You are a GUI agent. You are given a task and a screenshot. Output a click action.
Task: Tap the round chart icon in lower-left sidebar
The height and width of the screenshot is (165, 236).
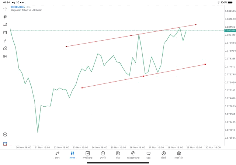coord(5,135)
